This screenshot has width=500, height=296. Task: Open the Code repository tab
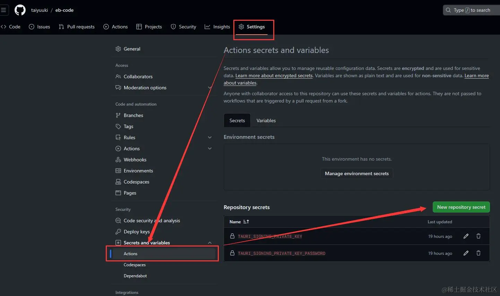pos(11,27)
